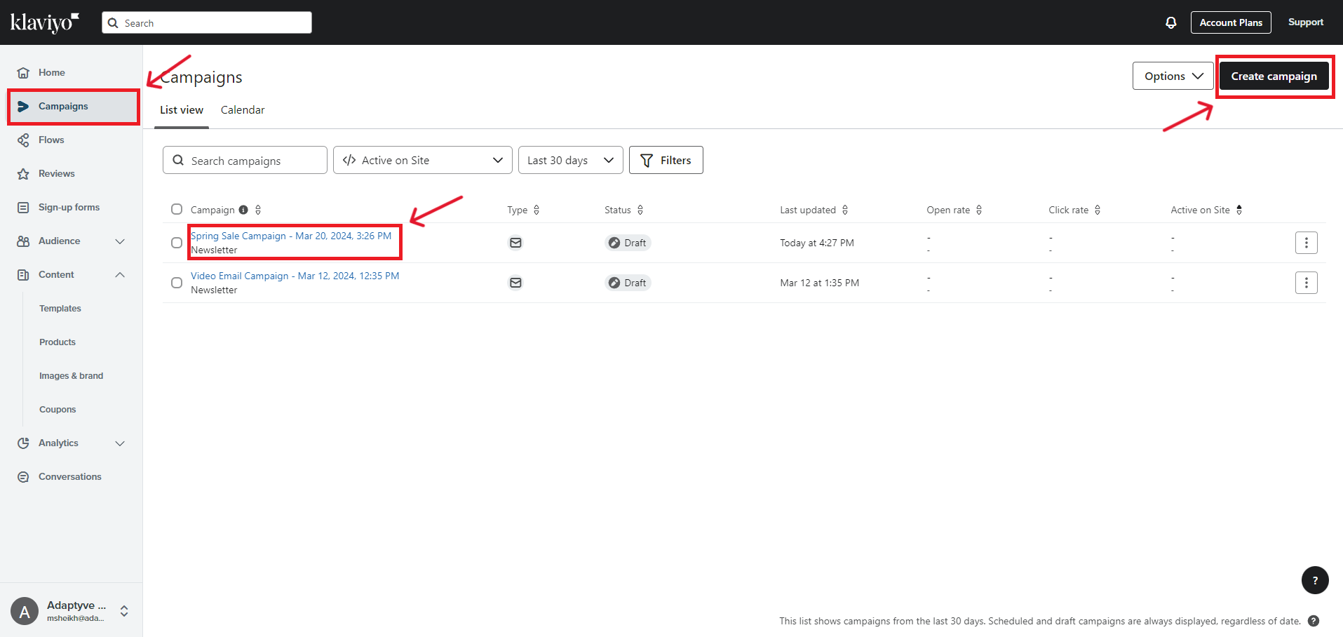Image resolution: width=1343 pixels, height=637 pixels.
Task: Open three-dot menu for Video Email Campaign
Action: tap(1306, 283)
